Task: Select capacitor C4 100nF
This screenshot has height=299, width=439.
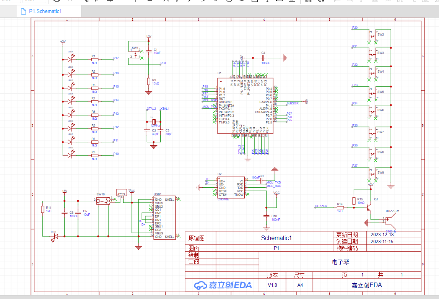Action: [x=263, y=58]
